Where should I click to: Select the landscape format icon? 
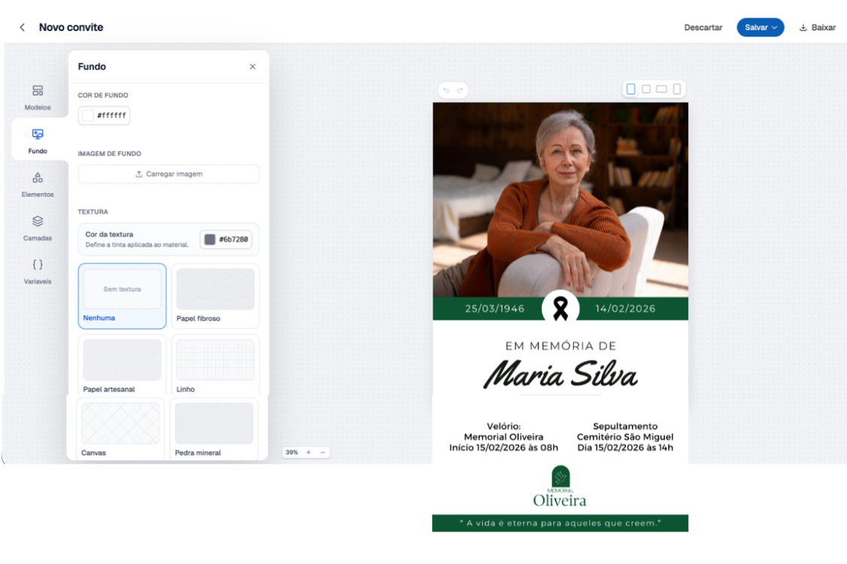tap(661, 89)
